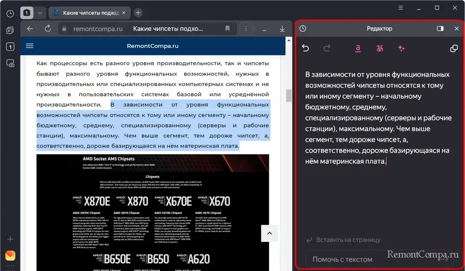
Task: Click 'Вставить на страницу' link
Action: coord(343,240)
